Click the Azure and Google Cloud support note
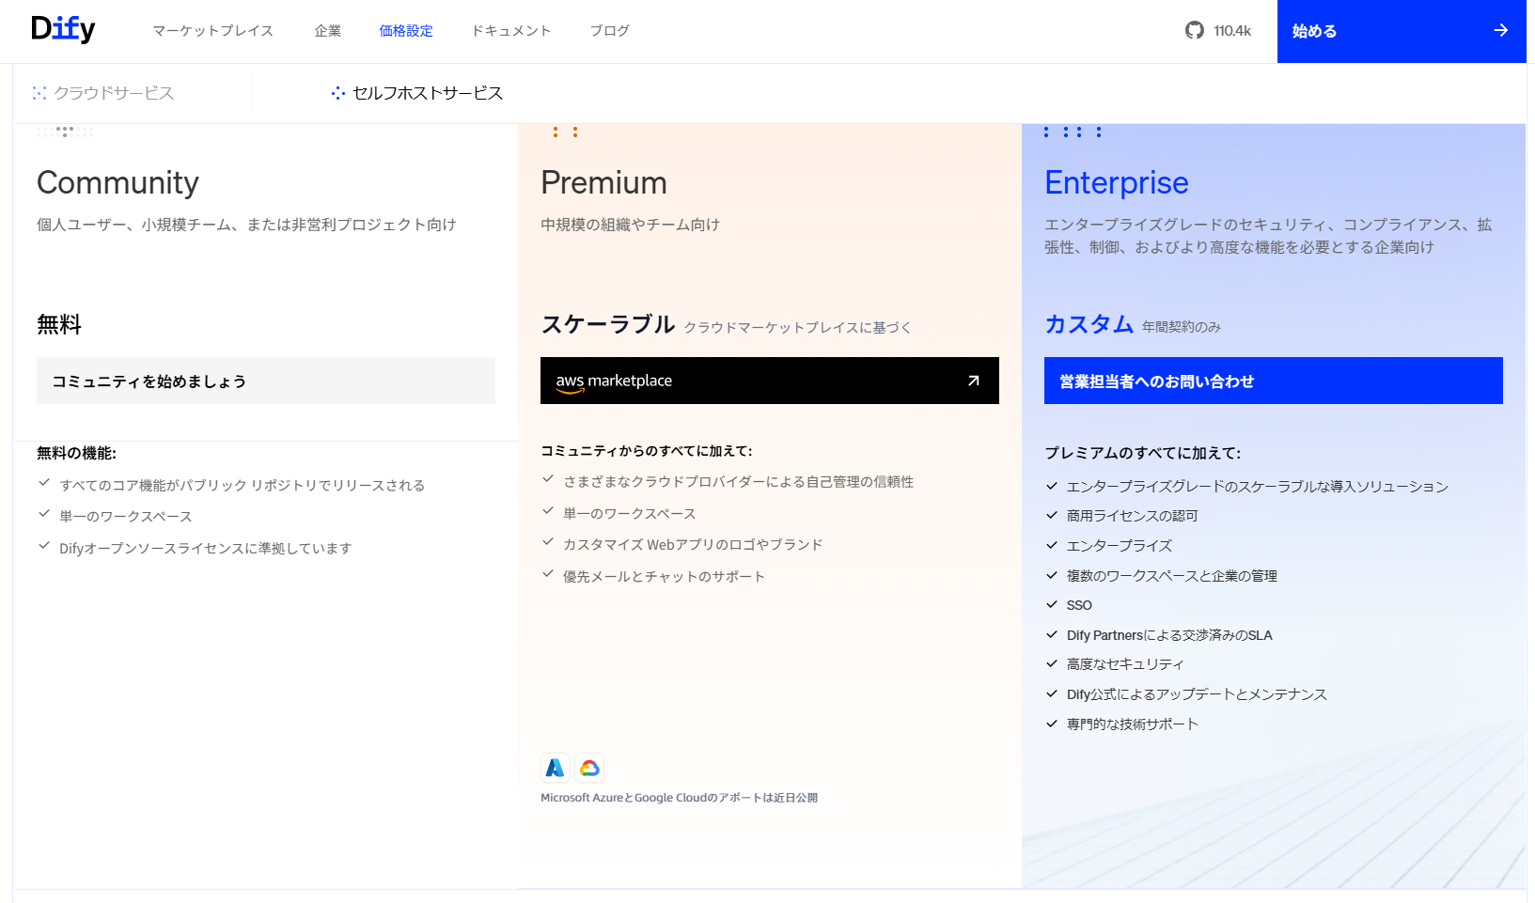This screenshot has width=1535, height=903. coord(680,798)
